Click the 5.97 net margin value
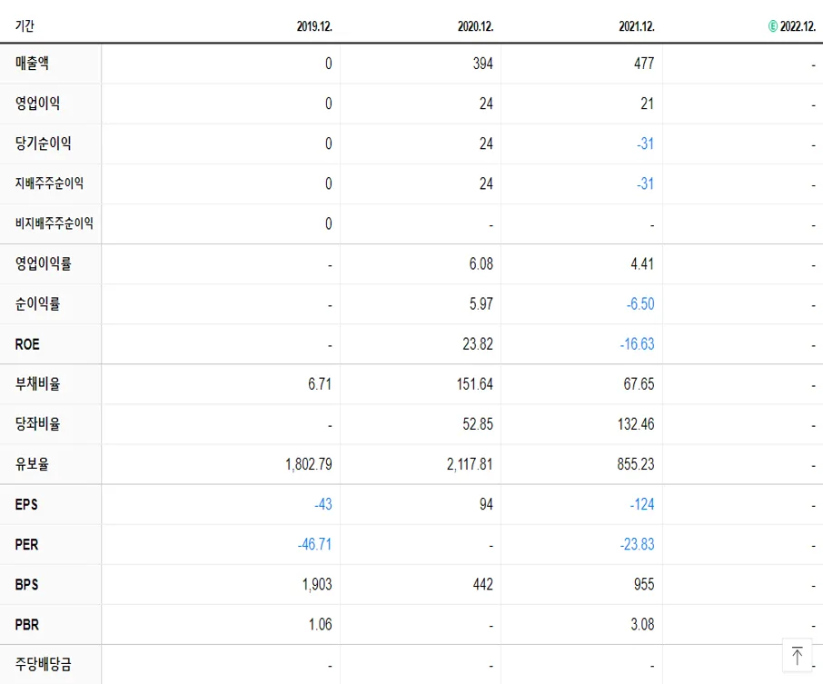Image resolution: width=823 pixels, height=684 pixels. (x=481, y=304)
